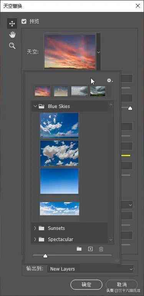Select the panoramic low clouds sky preset

60,208
